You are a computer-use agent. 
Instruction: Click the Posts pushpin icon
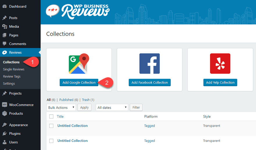5,18
